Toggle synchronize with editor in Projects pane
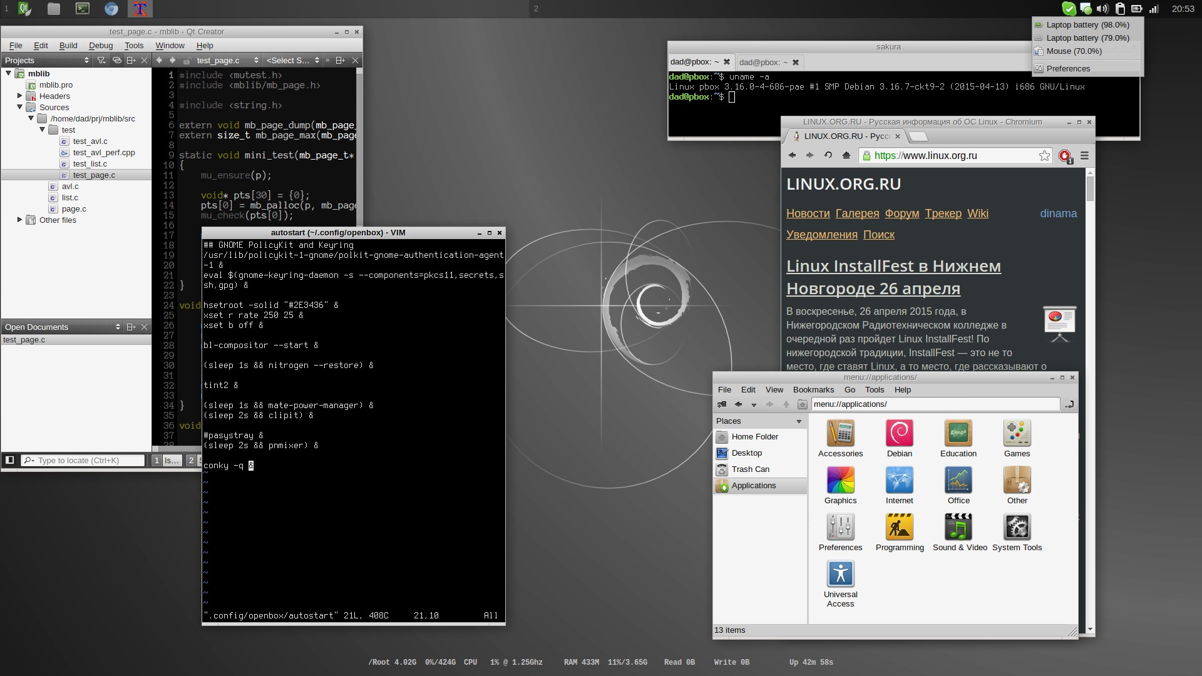The width and height of the screenshot is (1202, 676). point(116,60)
